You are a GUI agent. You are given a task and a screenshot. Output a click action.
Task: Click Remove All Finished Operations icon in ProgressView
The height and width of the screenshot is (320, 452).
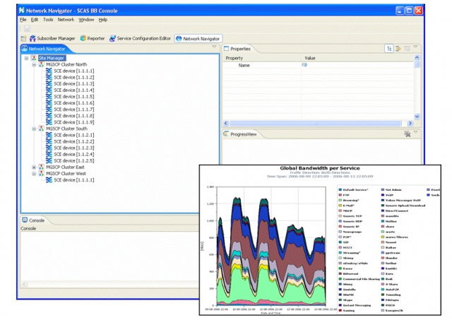[407, 134]
